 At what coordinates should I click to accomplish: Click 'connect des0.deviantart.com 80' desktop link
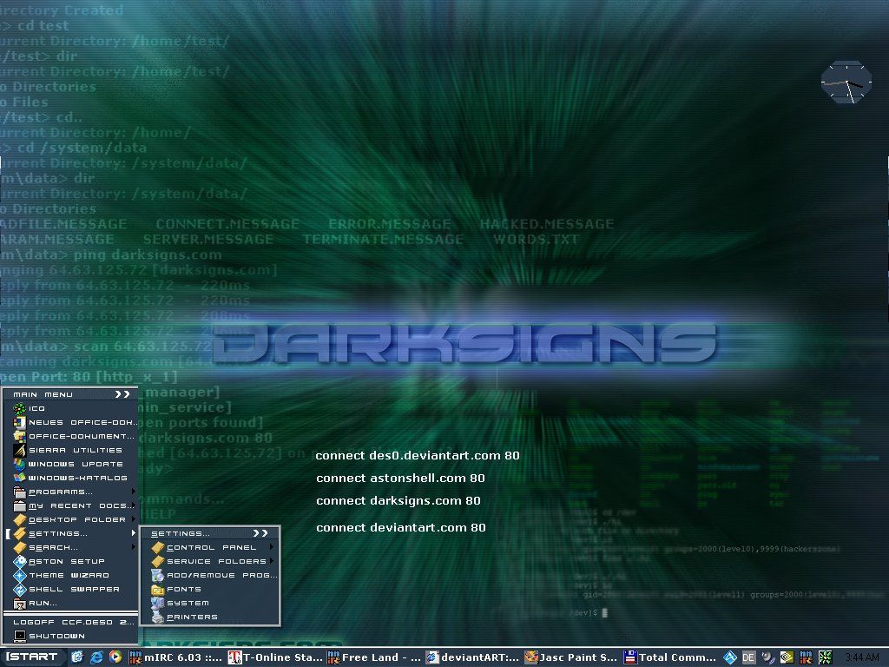(418, 455)
